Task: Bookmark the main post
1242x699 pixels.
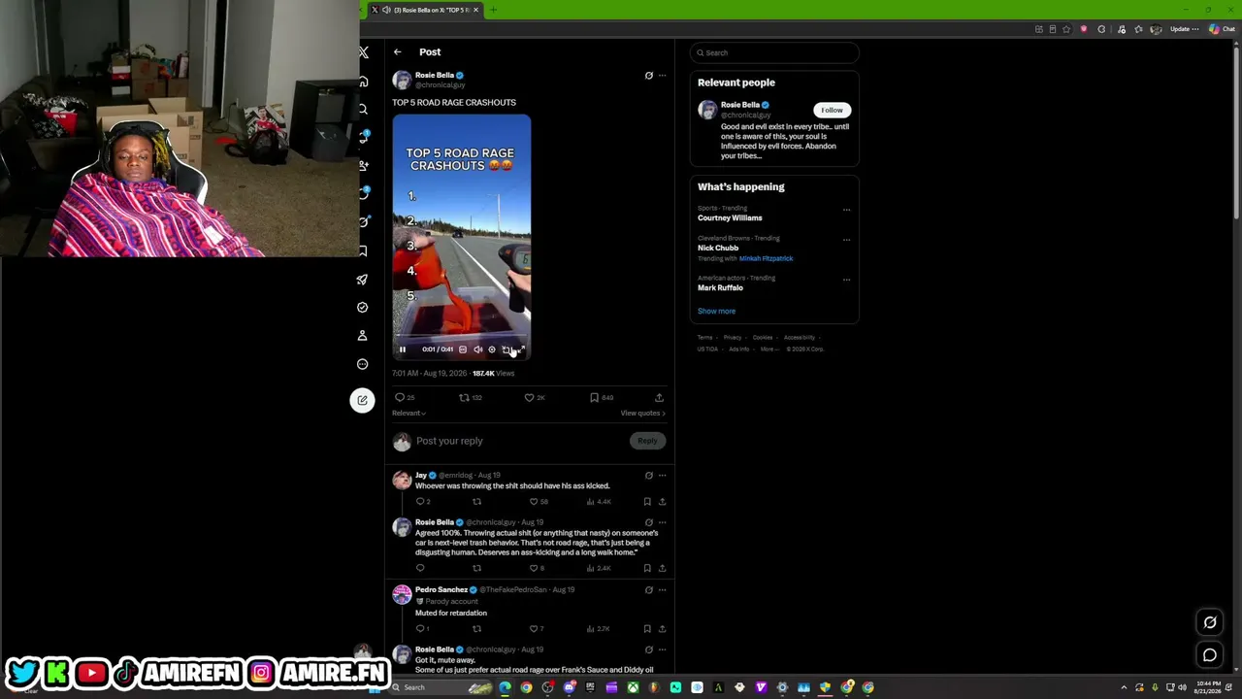Action: point(595,397)
